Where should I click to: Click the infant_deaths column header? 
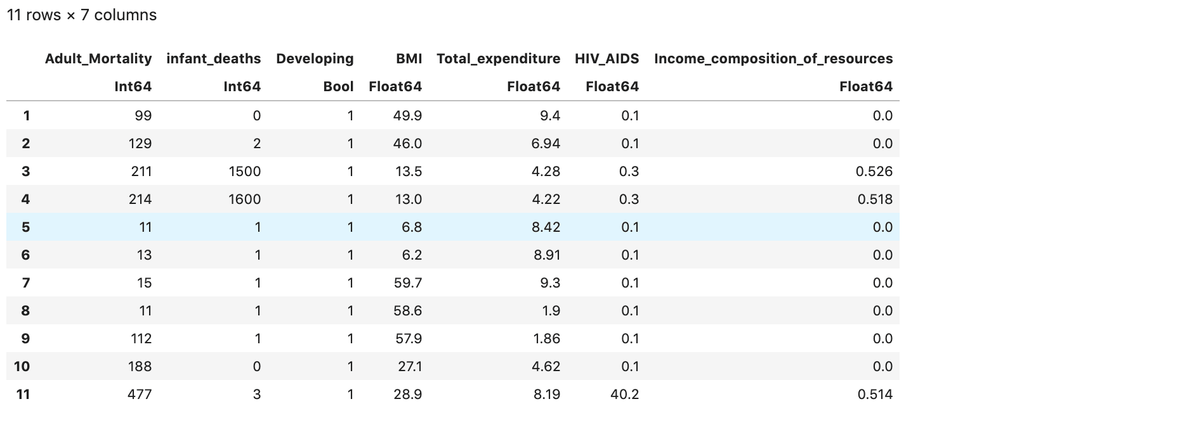point(213,59)
